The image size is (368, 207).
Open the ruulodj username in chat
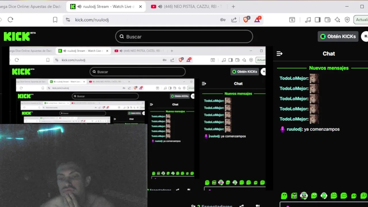[294, 129]
